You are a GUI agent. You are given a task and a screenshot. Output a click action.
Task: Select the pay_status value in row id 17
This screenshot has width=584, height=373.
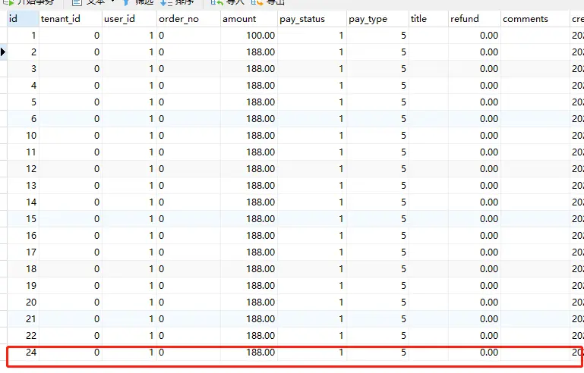tap(312, 252)
